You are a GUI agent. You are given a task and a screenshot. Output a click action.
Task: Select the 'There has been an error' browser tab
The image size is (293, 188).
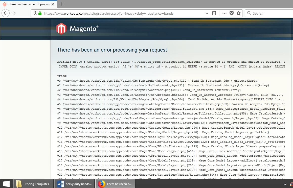click(29, 4)
